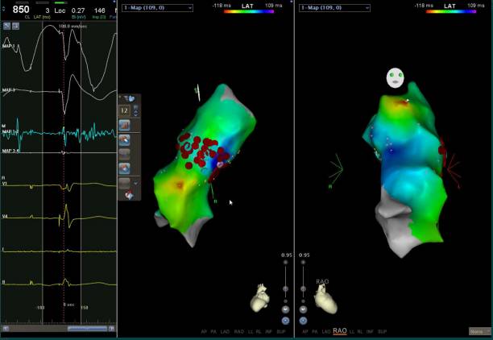This screenshot has width=493, height=340.
Task: Click the head orientation indicator in right view
Action: [x=394, y=78]
